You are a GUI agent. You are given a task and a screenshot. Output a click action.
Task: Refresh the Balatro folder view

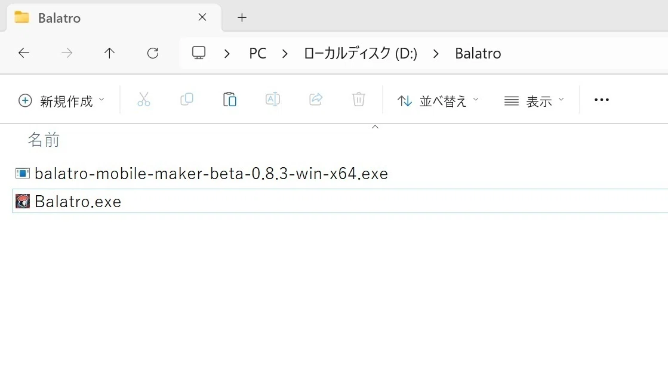coord(152,53)
